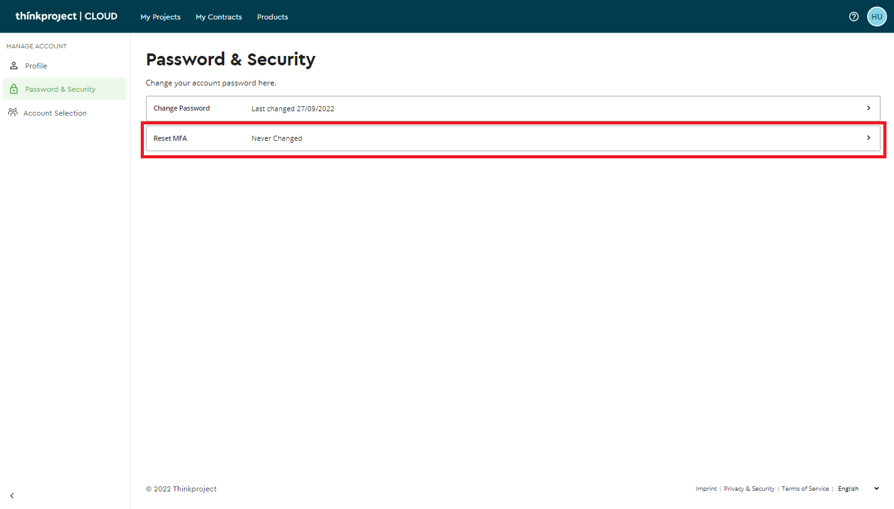This screenshot has height=509, width=894.
Task: Select Profile in the sidebar
Action: (36, 66)
